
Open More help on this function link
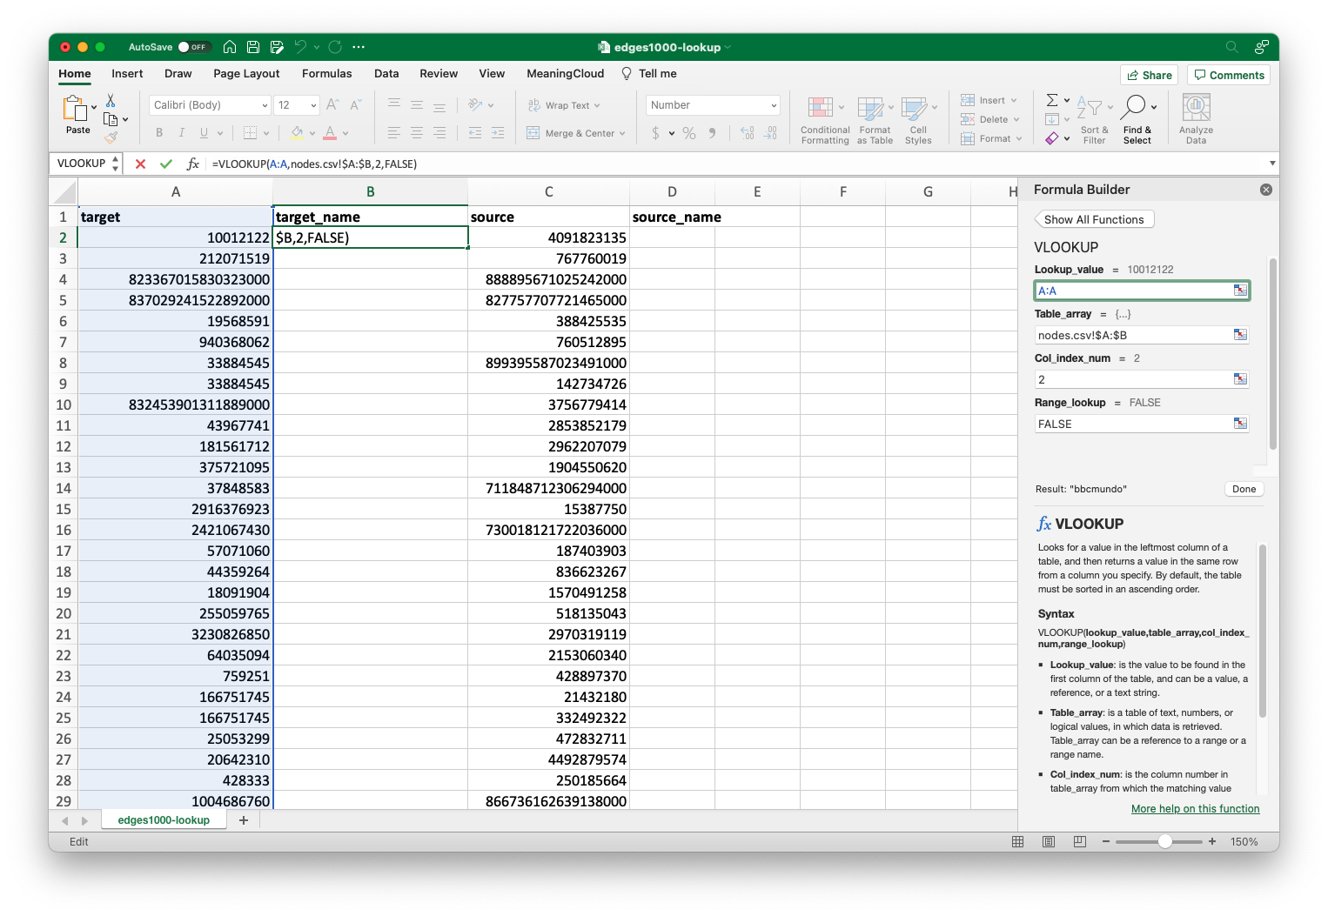(x=1195, y=809)
